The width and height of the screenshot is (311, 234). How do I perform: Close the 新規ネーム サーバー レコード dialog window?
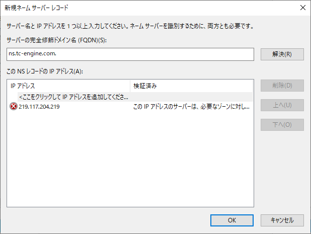click(x=302, y=8)
